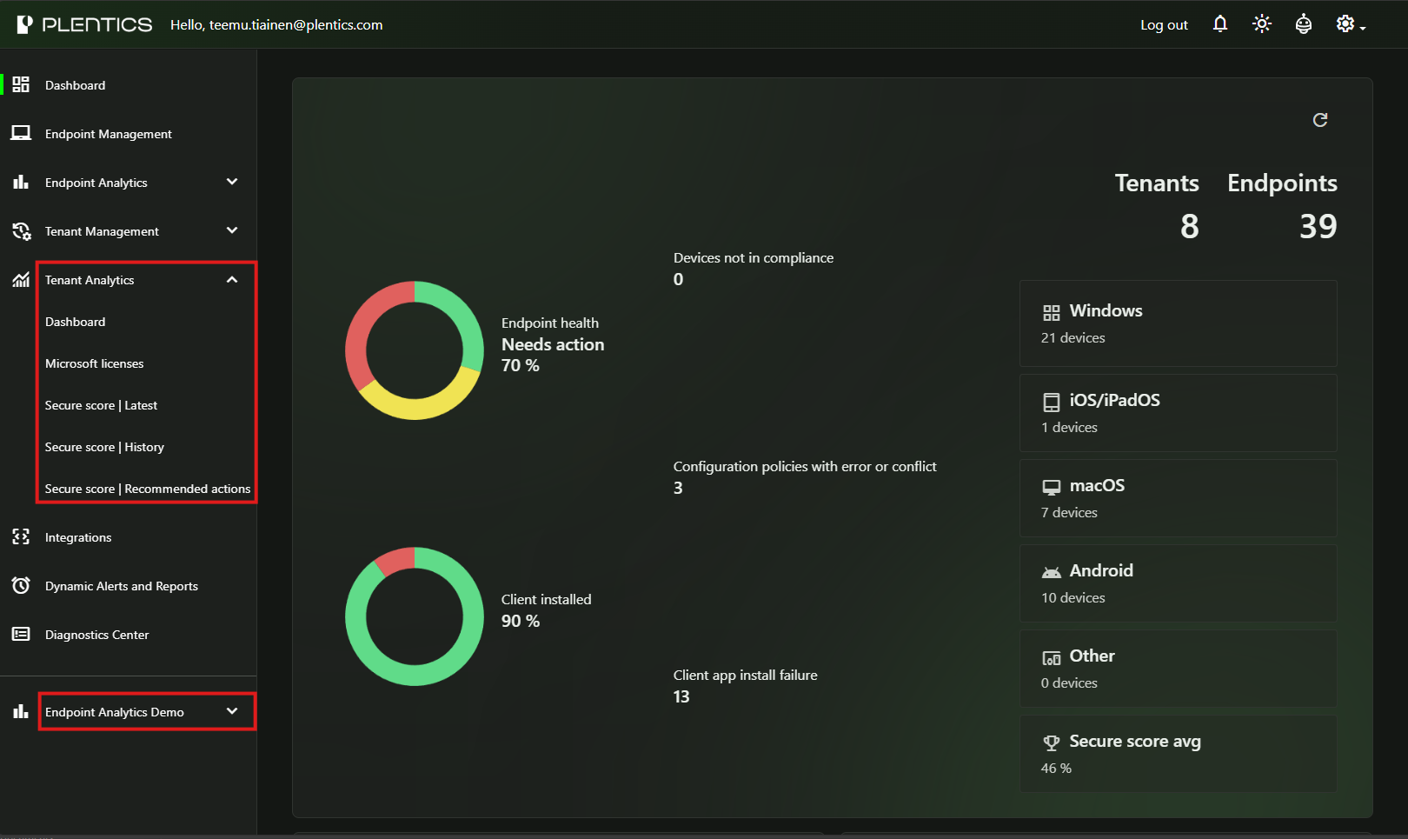Open the support bot icon in header
The height and width of the screenshot is (839, 1408).
coord(1303,24)
